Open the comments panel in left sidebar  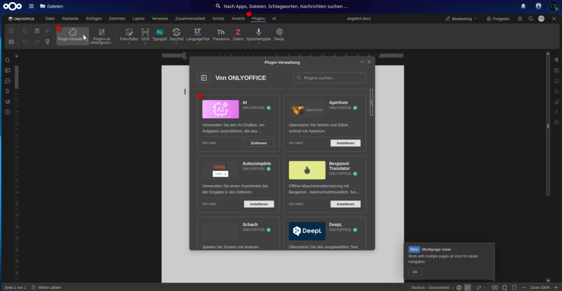click(x=8, y=70)
